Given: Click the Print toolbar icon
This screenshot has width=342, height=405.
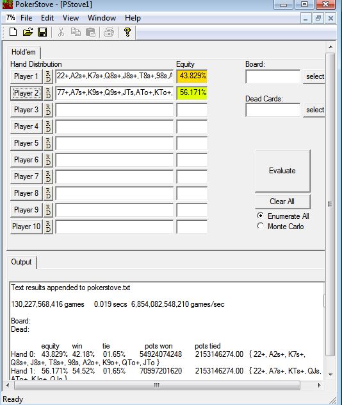Looking at the screenshot, I should (x=109, y=32).
